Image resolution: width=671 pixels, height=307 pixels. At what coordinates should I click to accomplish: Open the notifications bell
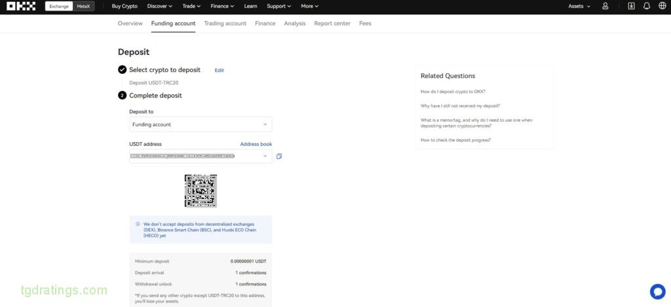click(x=647, y=7)
